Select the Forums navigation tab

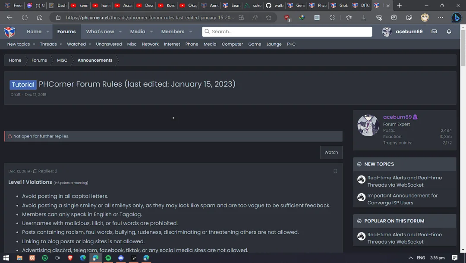66,31
